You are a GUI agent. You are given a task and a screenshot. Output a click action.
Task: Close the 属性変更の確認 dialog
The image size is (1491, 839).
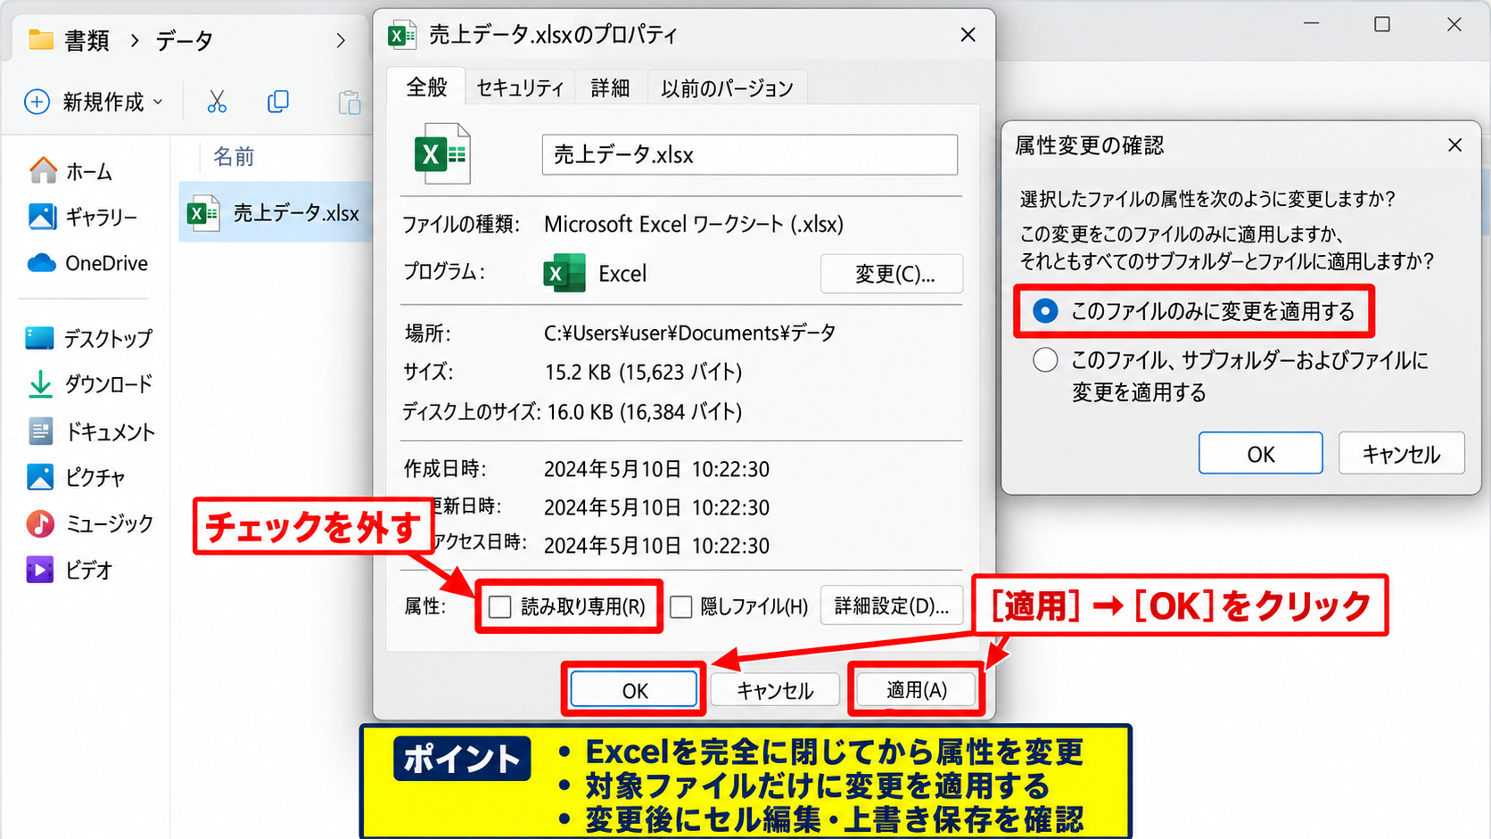(x=1454, y=144)
